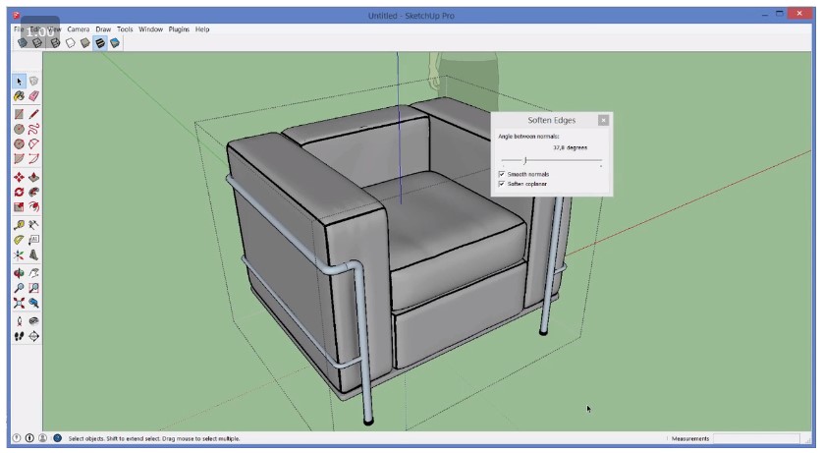The image size is (822, 453).
Task: Click the blue help status bar icon
Action: click(58, 438)
